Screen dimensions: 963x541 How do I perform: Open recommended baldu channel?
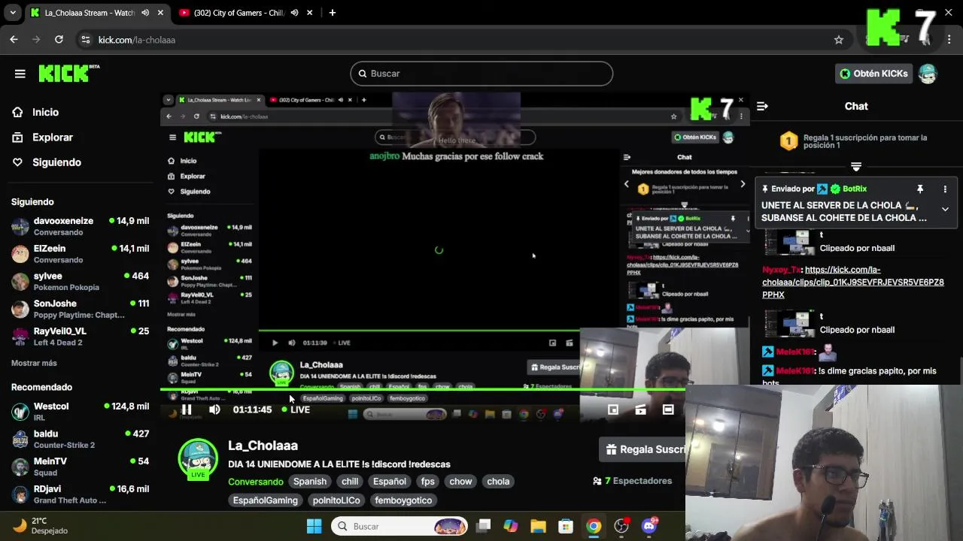point(80,440)
